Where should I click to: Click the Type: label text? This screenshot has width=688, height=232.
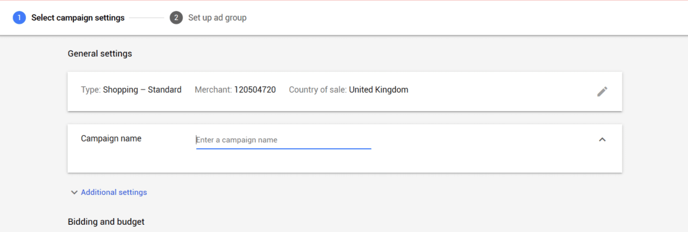[x=91, y=89]
